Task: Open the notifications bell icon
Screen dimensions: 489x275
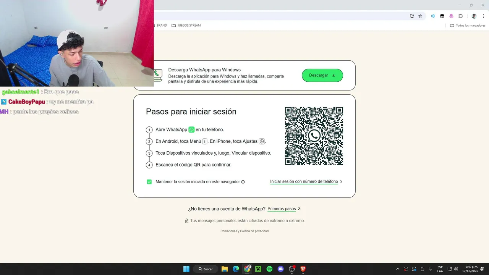Action: click(x=483, y=269)
